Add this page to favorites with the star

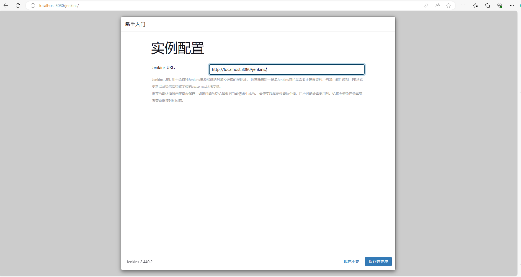pyautogui.click(x=448, y=6)
